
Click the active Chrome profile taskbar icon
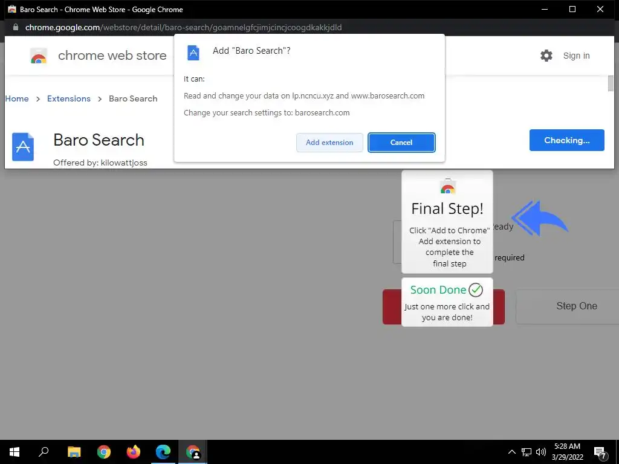tap(193, 452)
